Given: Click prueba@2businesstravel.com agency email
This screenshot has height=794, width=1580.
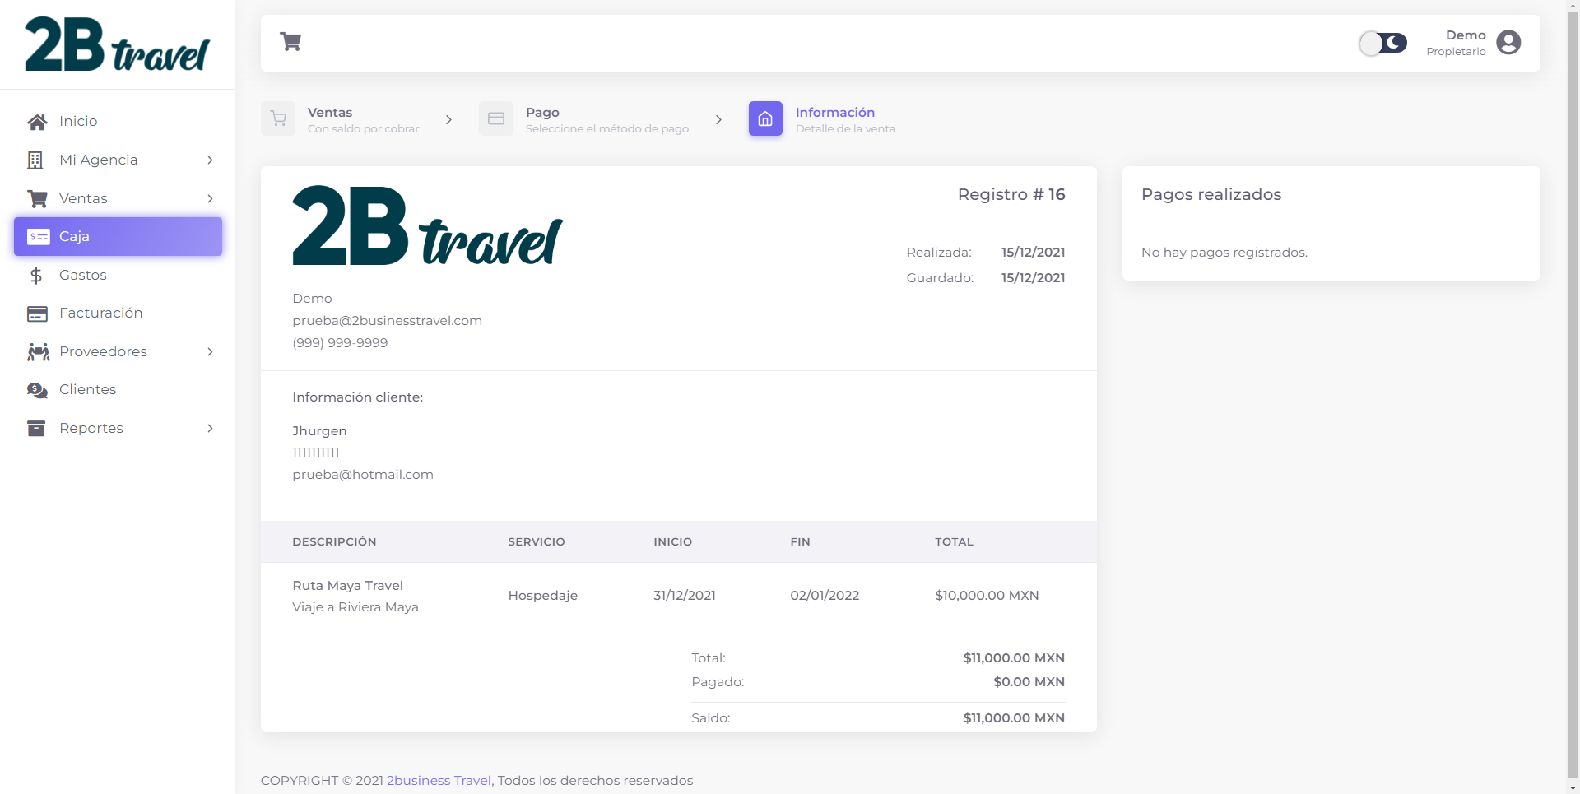Looking at the screenshot, I should 387,321.
